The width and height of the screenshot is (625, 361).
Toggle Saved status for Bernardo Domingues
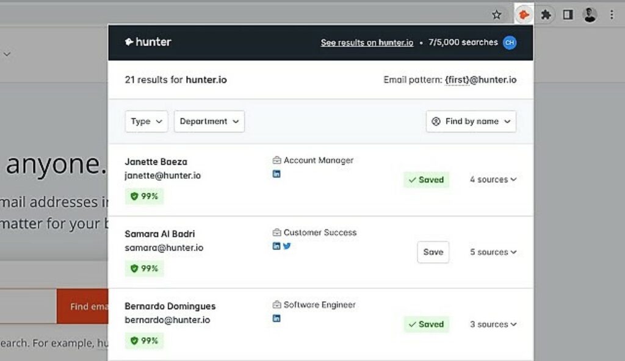point(426,324)
